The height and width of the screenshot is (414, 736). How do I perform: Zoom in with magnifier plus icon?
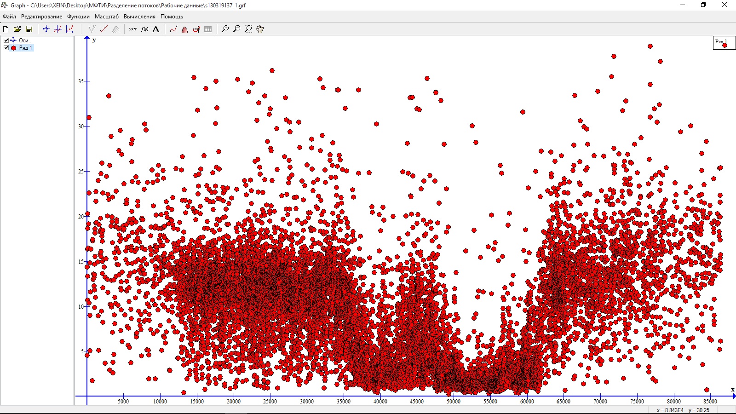coord(225,29)
